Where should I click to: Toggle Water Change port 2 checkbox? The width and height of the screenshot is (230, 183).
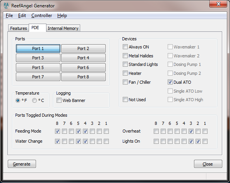pyautogui.click(x=99, y=141)
